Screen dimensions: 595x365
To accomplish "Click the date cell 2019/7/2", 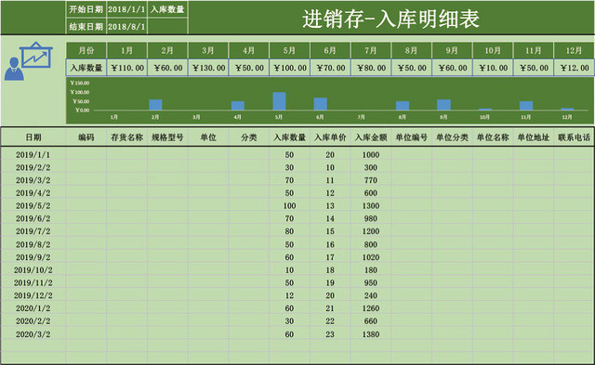I will [33, 231].
